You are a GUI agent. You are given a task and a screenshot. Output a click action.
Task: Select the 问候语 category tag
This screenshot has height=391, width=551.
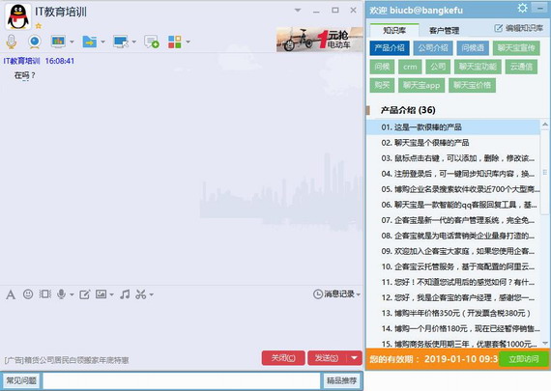[473, 47]
